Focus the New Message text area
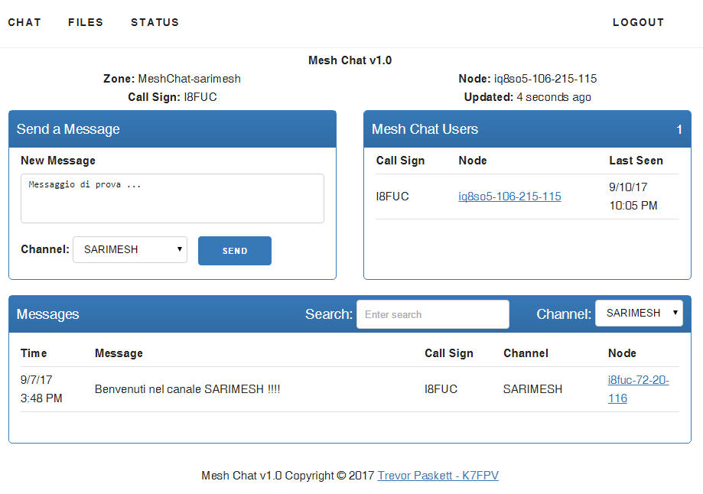 coord(172,198)
